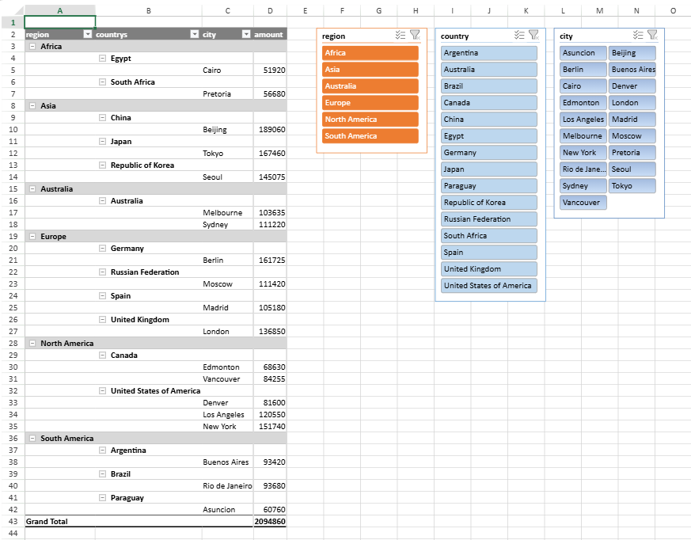Screen dimensions: 691x540
Task: Select South America in region slicer
Action: pyautogui.click(x=370, y=136)
